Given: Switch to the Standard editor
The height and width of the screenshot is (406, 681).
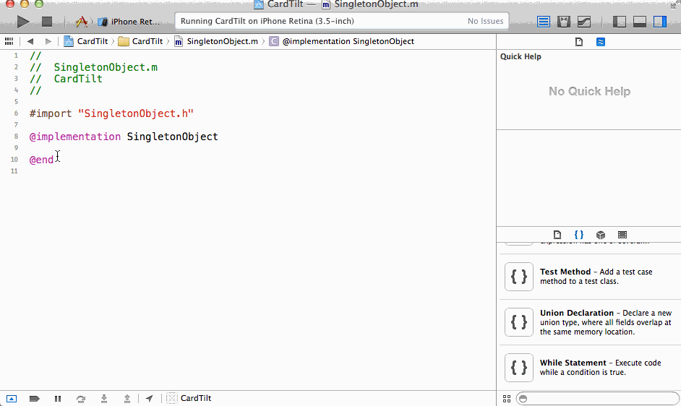Looking at the screenshot, I should (x=544, y=21).
